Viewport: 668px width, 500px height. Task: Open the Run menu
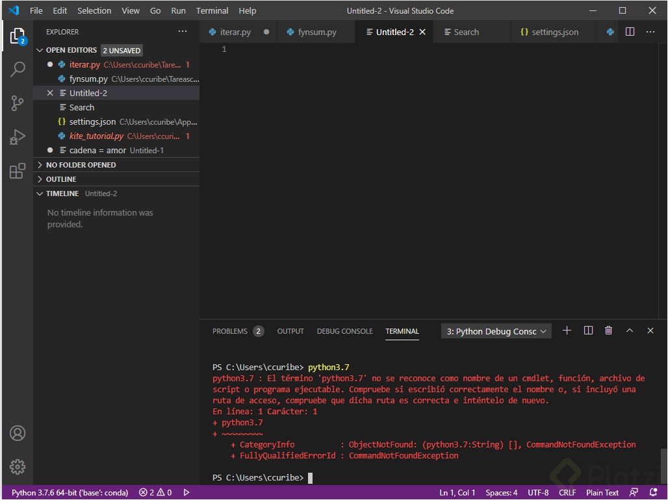point(178,10)
